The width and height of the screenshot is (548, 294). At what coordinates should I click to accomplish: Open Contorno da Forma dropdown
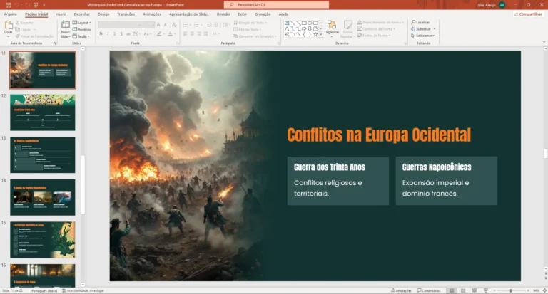click(376, 29)
